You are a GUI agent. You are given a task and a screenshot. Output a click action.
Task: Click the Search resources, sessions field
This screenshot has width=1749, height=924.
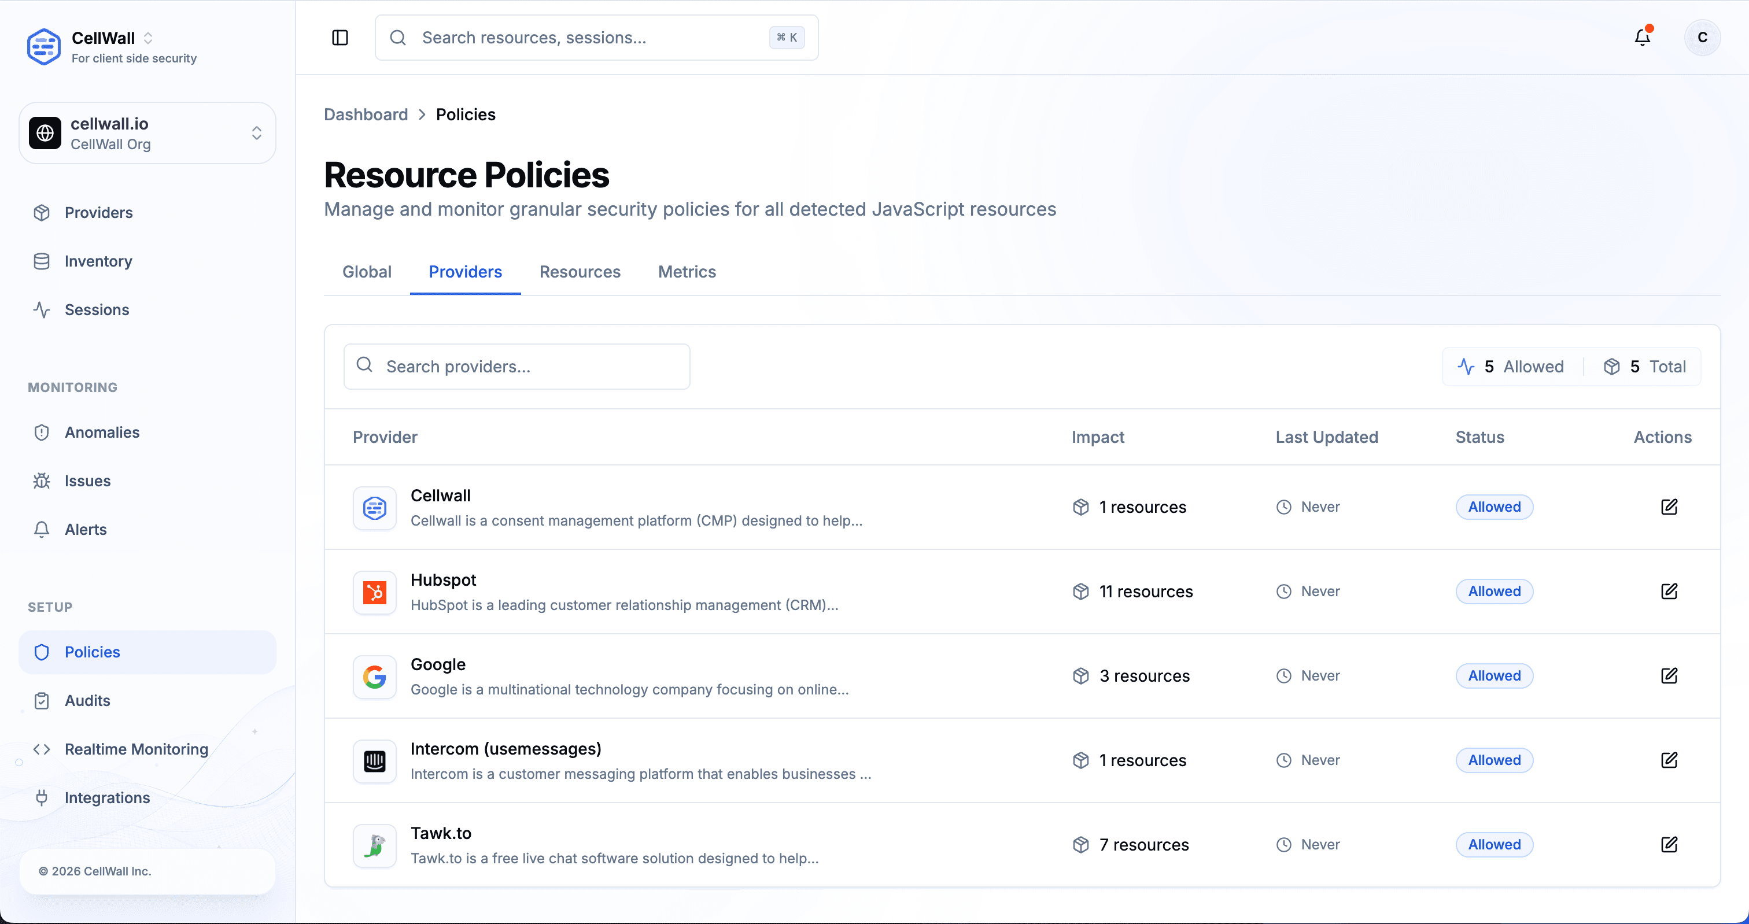(597, 38)
